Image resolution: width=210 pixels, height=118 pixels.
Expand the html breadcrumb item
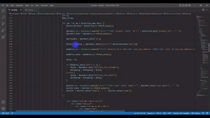pos(24,14)
